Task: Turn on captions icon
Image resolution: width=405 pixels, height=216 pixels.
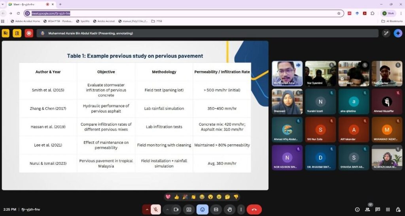Action: pos(216,210)
